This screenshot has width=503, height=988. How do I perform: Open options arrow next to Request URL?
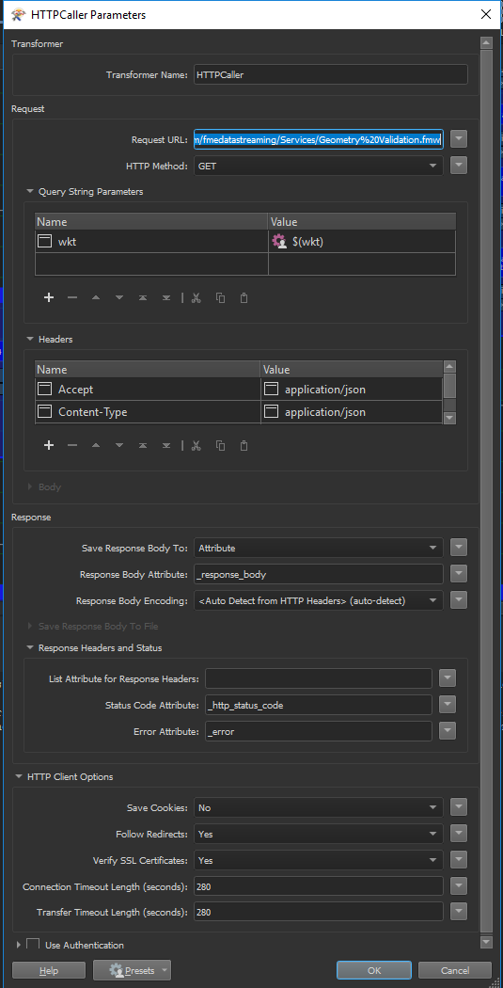[x=459, y=139]
